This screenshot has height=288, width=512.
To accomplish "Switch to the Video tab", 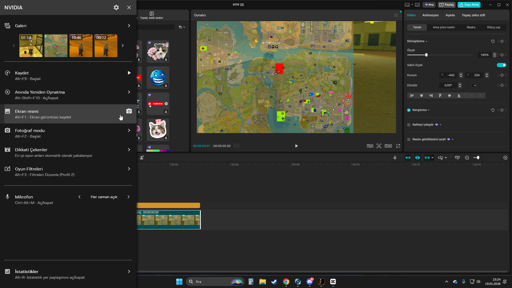I will pos(411,15).
